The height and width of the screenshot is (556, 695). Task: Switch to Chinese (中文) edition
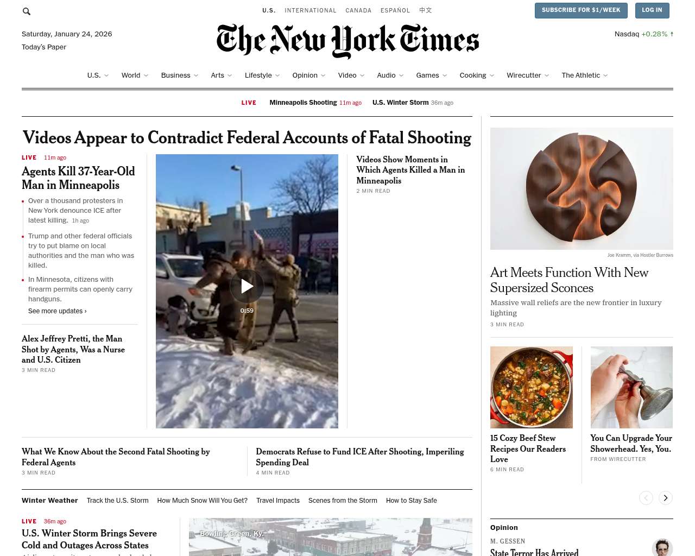[x=426, y=10]
